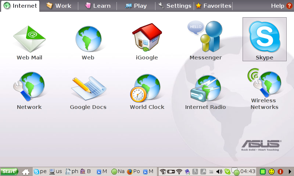This screenshot has width=294, height=176.
Task: Open Wireless Networks launcher
Action: (x=264, y=89)
